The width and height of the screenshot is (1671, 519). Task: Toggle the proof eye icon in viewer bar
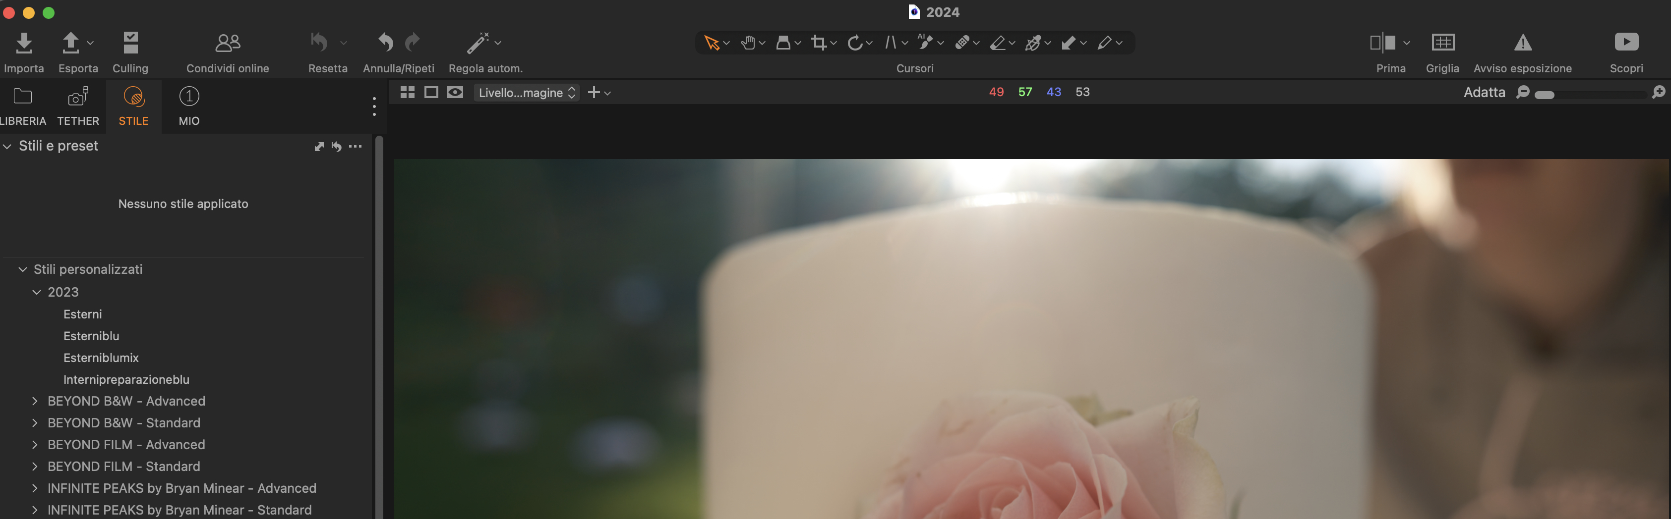click(455, 93)
